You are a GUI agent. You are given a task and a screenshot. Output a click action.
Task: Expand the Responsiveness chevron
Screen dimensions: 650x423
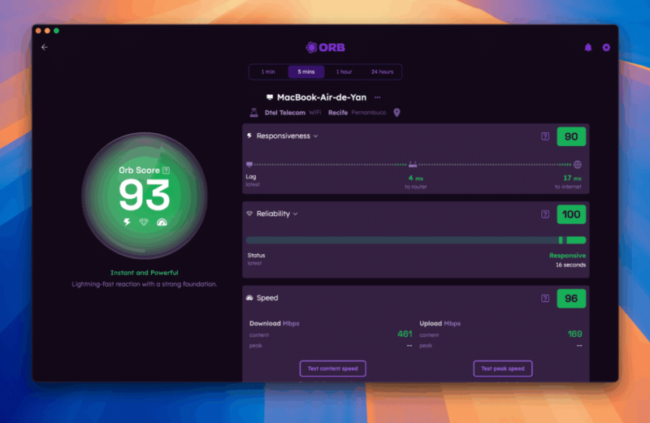316,136
